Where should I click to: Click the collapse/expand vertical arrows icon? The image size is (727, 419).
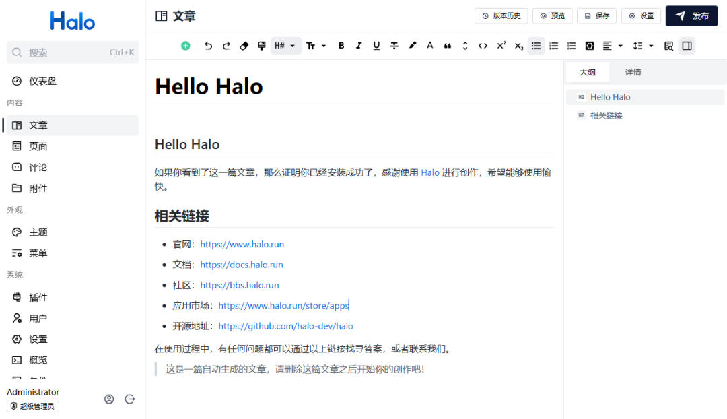pos(465,46)
